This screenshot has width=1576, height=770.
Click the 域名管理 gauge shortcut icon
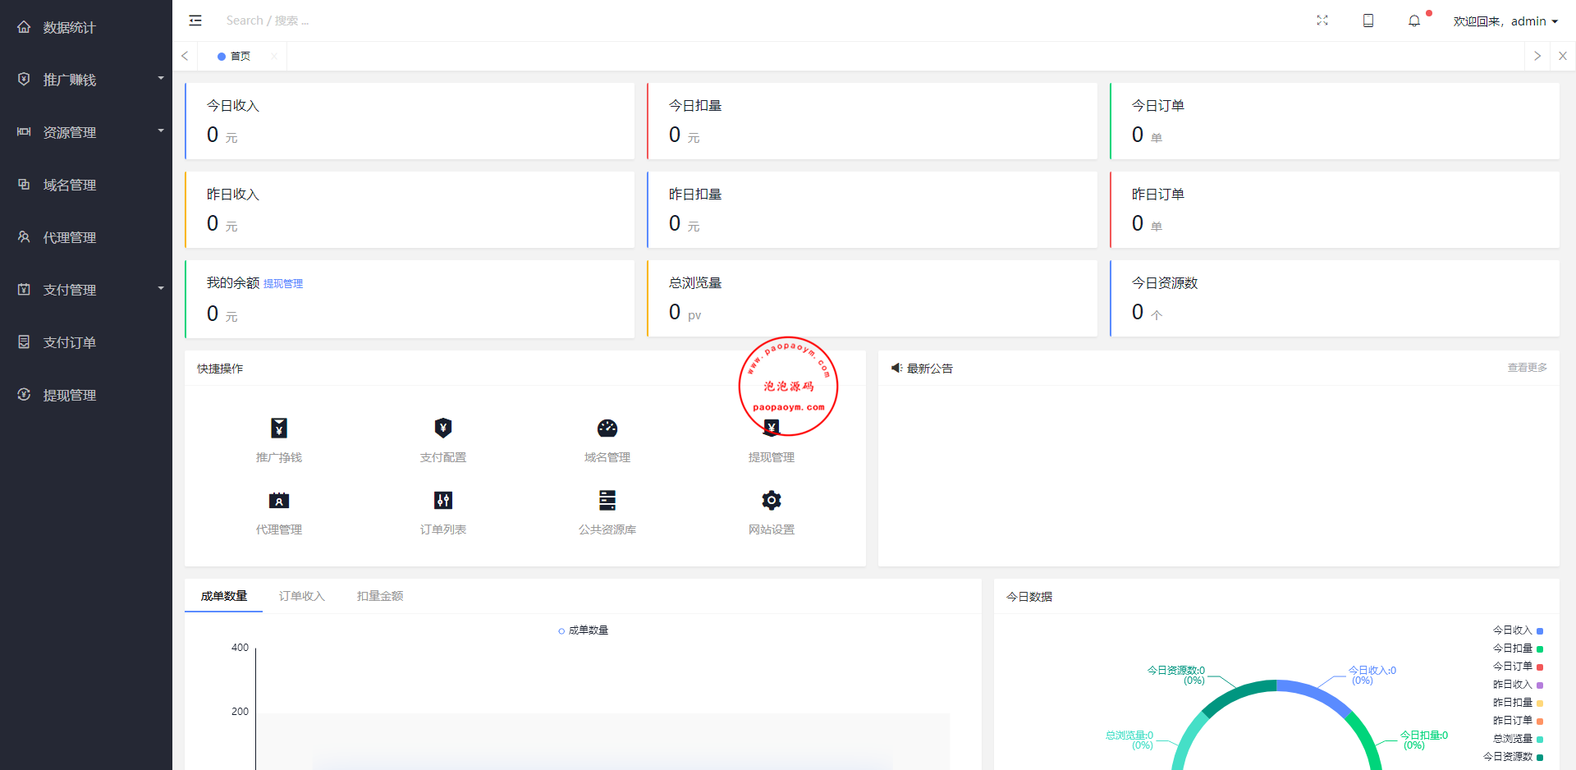coord(607,428)
